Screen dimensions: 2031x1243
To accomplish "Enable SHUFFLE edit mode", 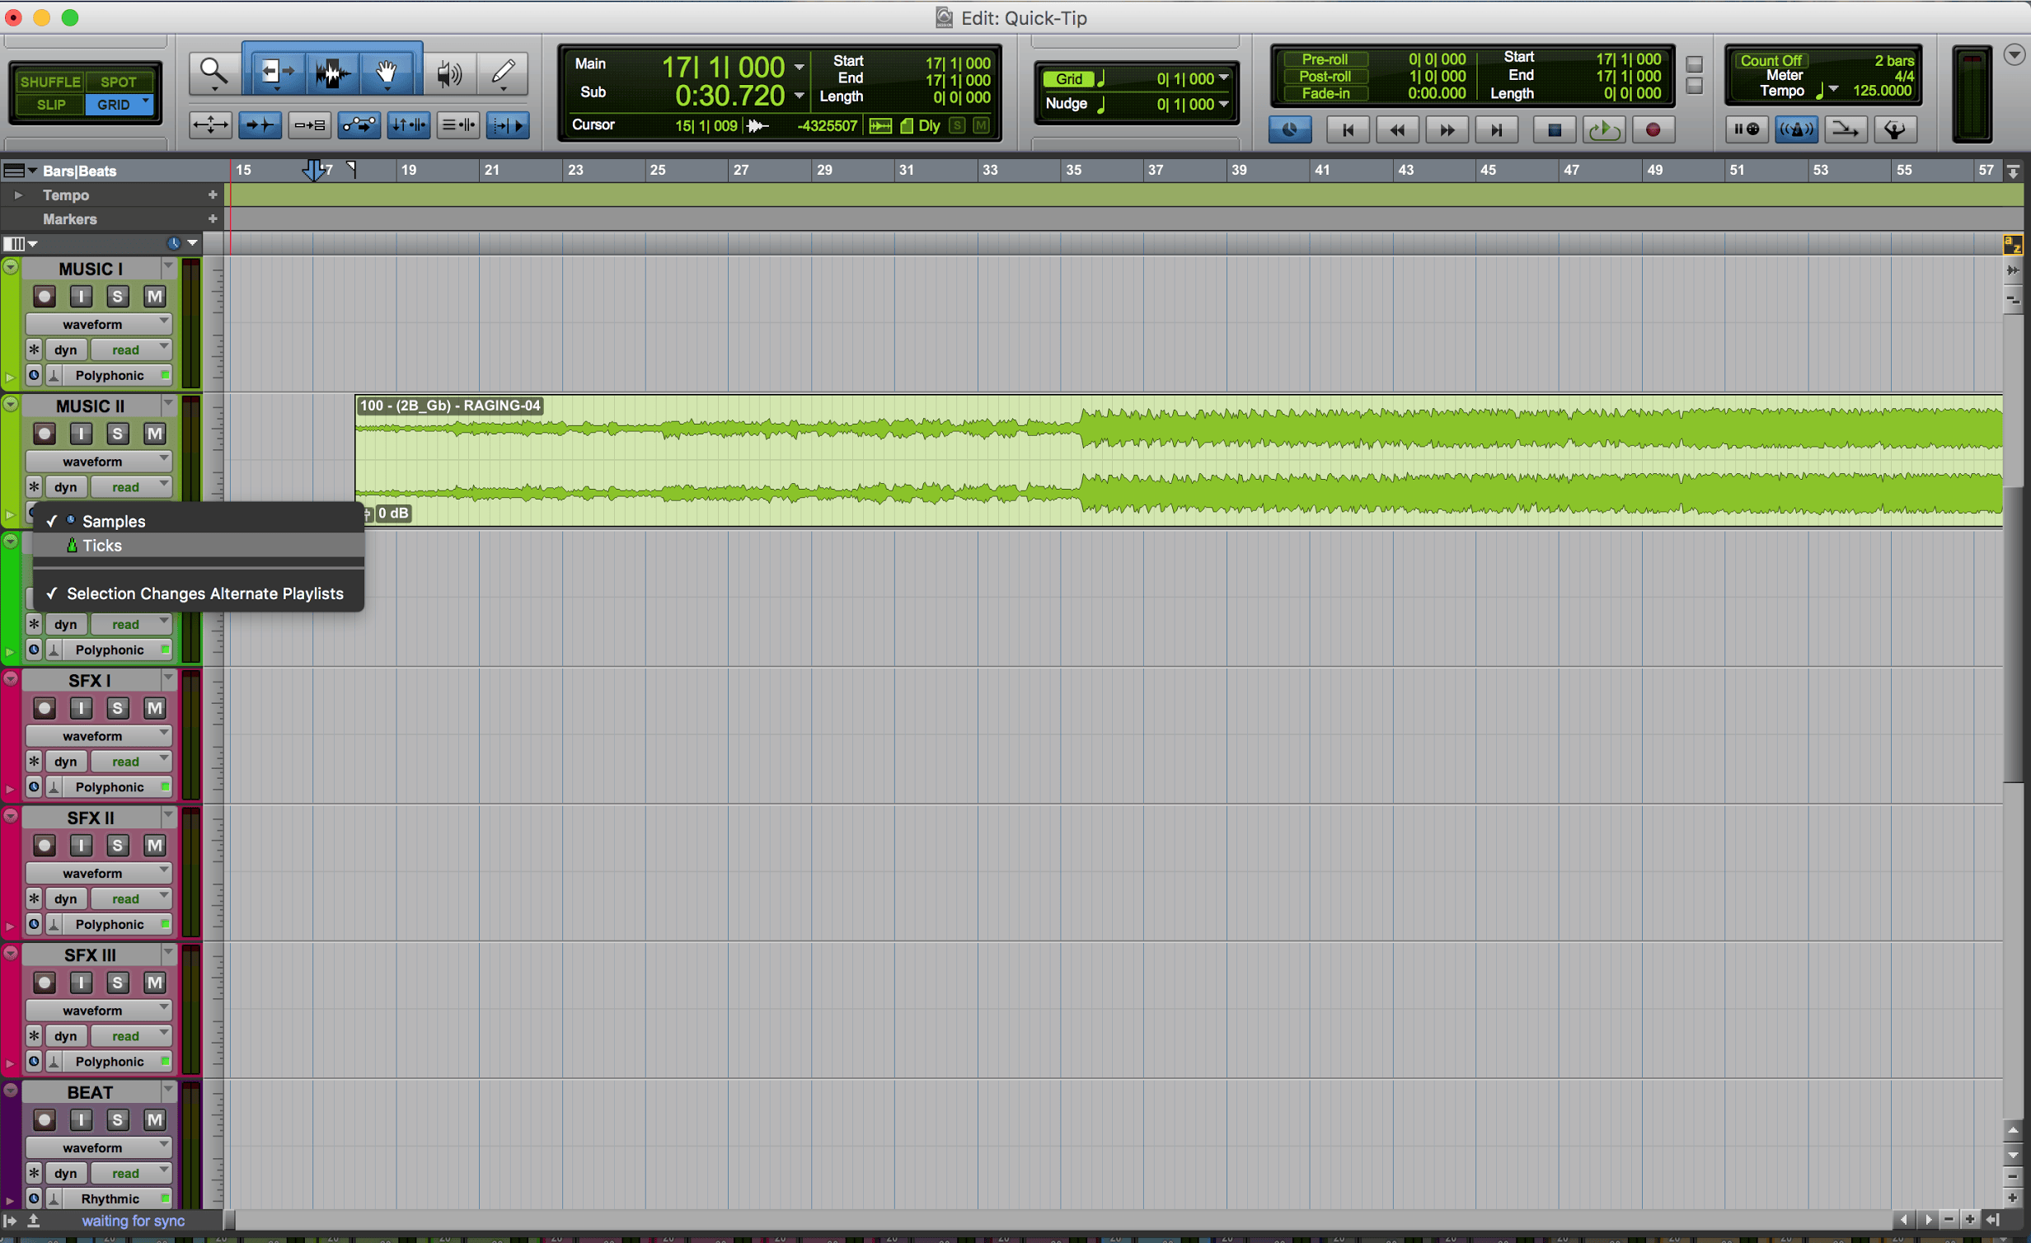I will coord(50,82).
